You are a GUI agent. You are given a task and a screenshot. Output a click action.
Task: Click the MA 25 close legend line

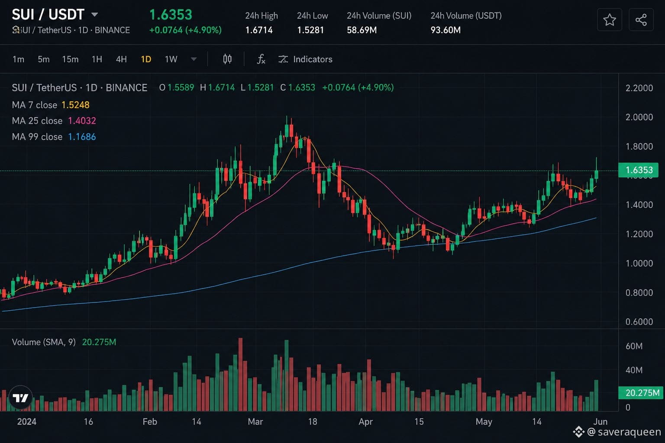[x=54, y=121]
